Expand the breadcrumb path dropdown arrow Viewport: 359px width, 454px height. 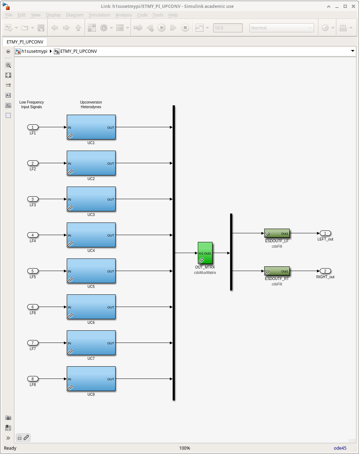(353, 51)
